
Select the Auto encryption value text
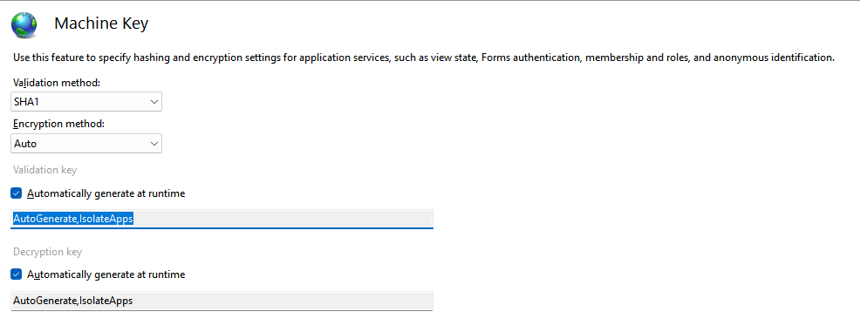25,144
